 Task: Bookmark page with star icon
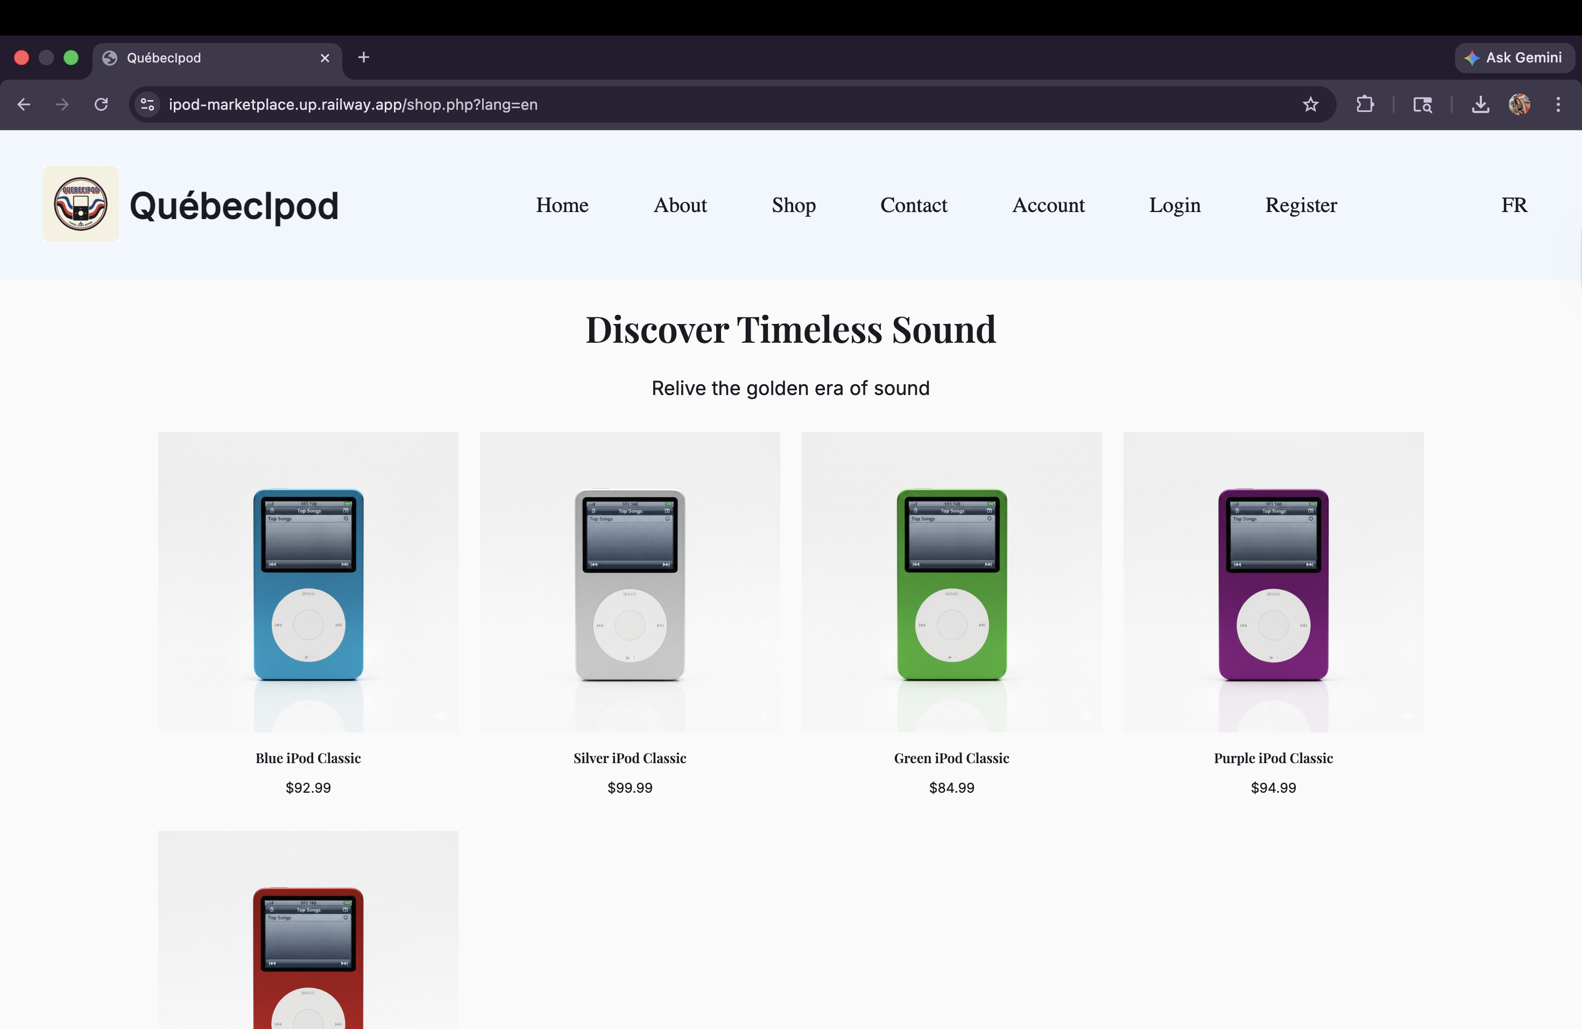(1310, 104)
